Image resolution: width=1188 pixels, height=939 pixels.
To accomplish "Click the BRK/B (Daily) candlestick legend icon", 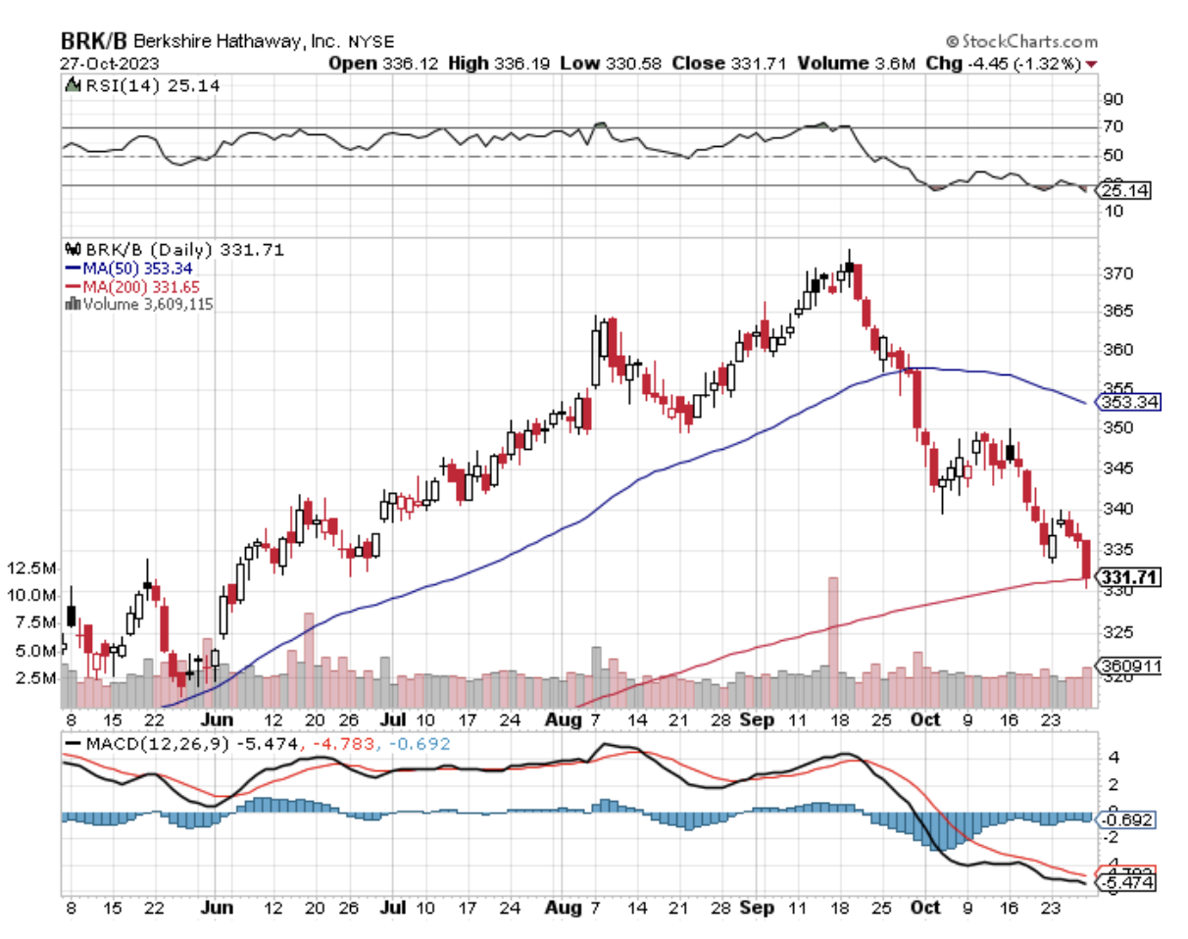I will click(x=71, y=250).
